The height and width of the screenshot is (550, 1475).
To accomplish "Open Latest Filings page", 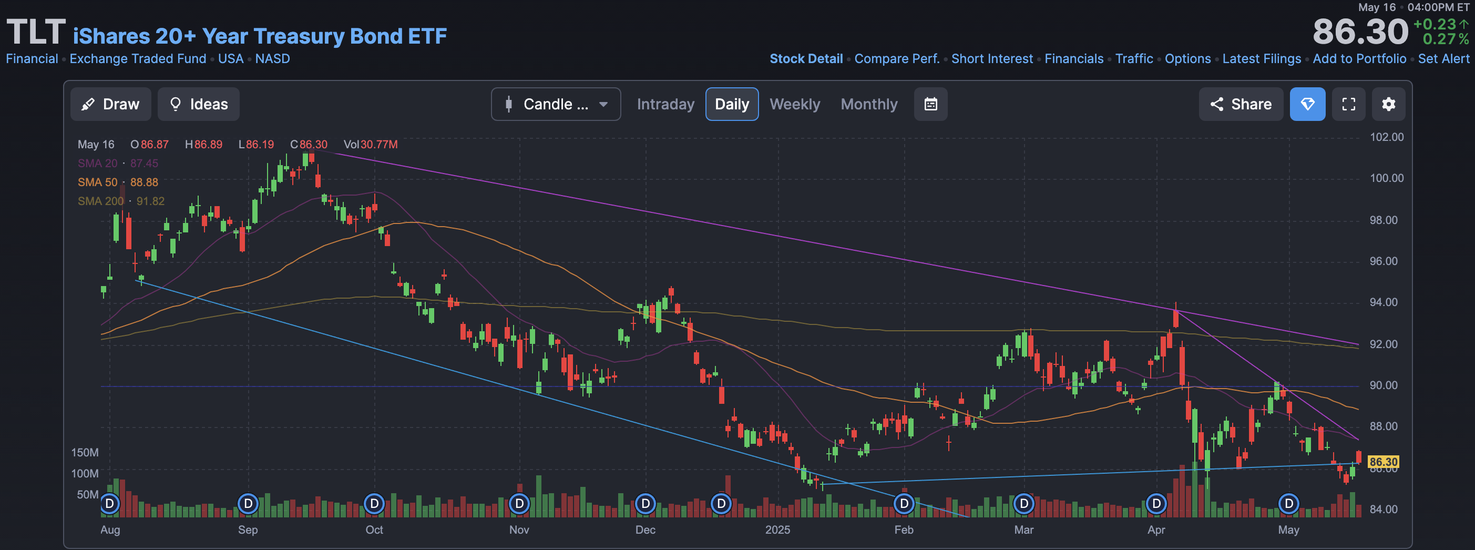I will (x=1262, y=58).
